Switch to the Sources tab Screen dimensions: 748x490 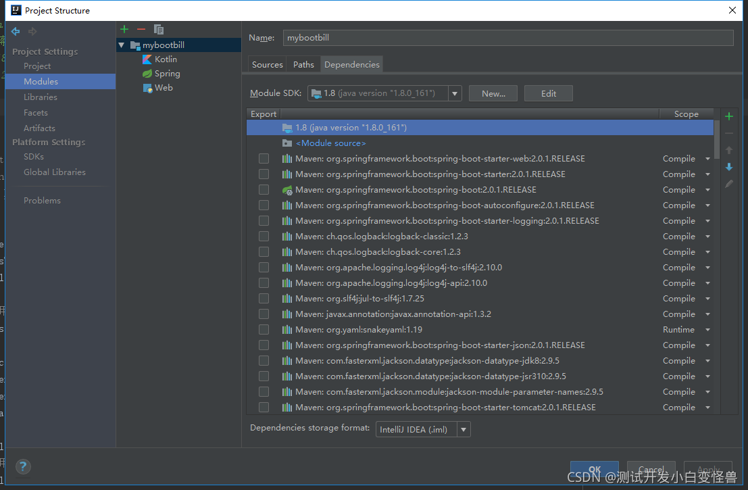[x=267, y=64]
